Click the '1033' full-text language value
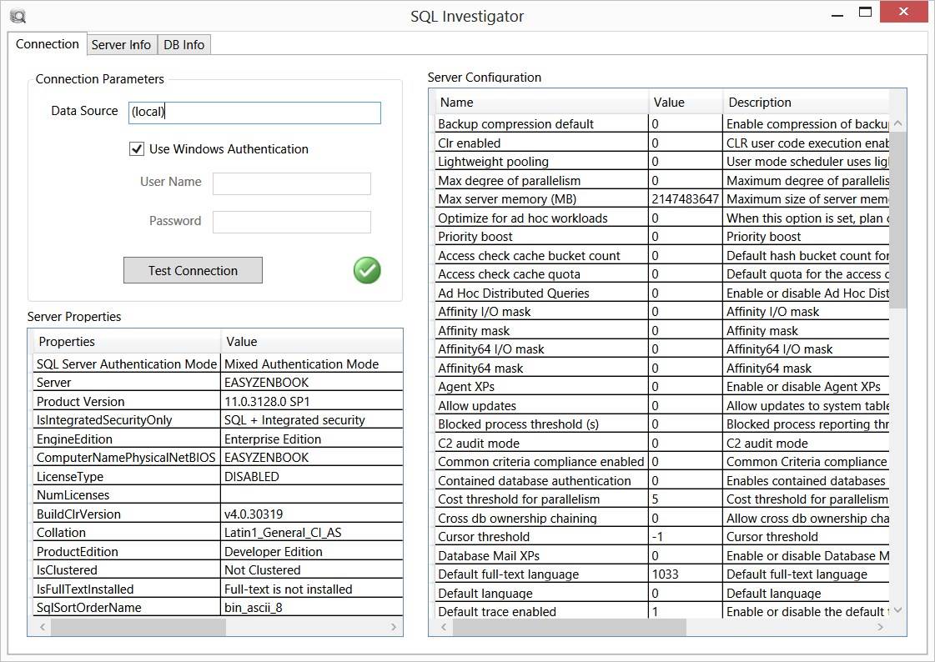 point(686,574)
